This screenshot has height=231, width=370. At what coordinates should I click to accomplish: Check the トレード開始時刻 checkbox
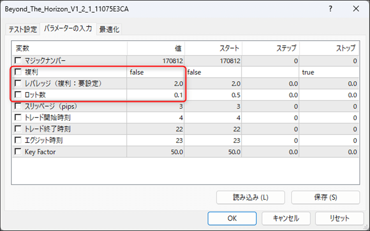pyautogui.click(x=18, y=118)
